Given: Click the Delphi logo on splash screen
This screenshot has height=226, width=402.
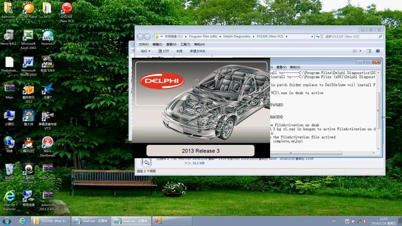Looking at the screenshot, I should (x=162, y=81).
